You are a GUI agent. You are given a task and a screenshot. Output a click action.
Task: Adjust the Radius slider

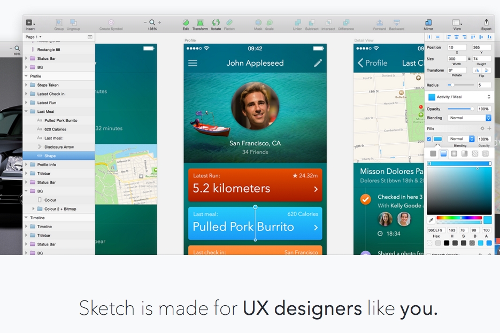coord(461,85)
